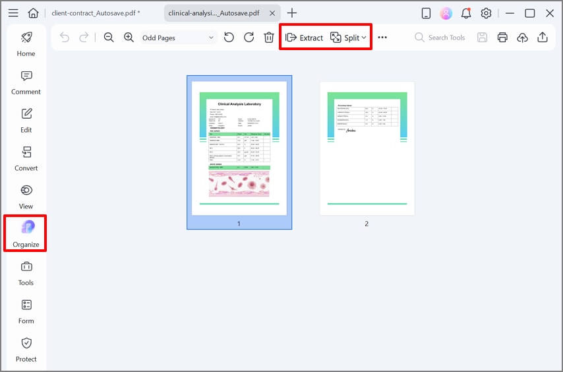Upload to cloud
This screenshot has width=563, height=372.
tap(522, 38)
